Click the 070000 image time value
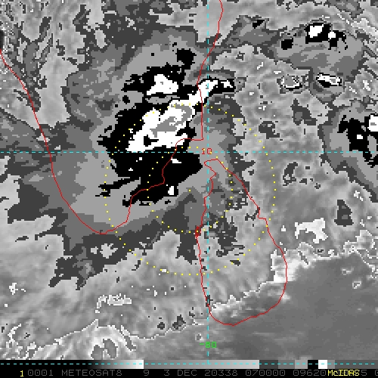 [265, 373]
